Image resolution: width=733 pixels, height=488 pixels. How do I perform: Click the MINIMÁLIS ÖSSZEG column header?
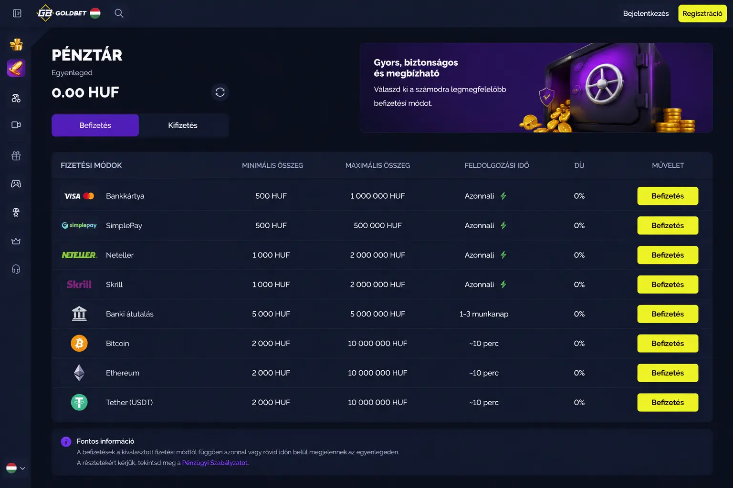coord(272,165)
